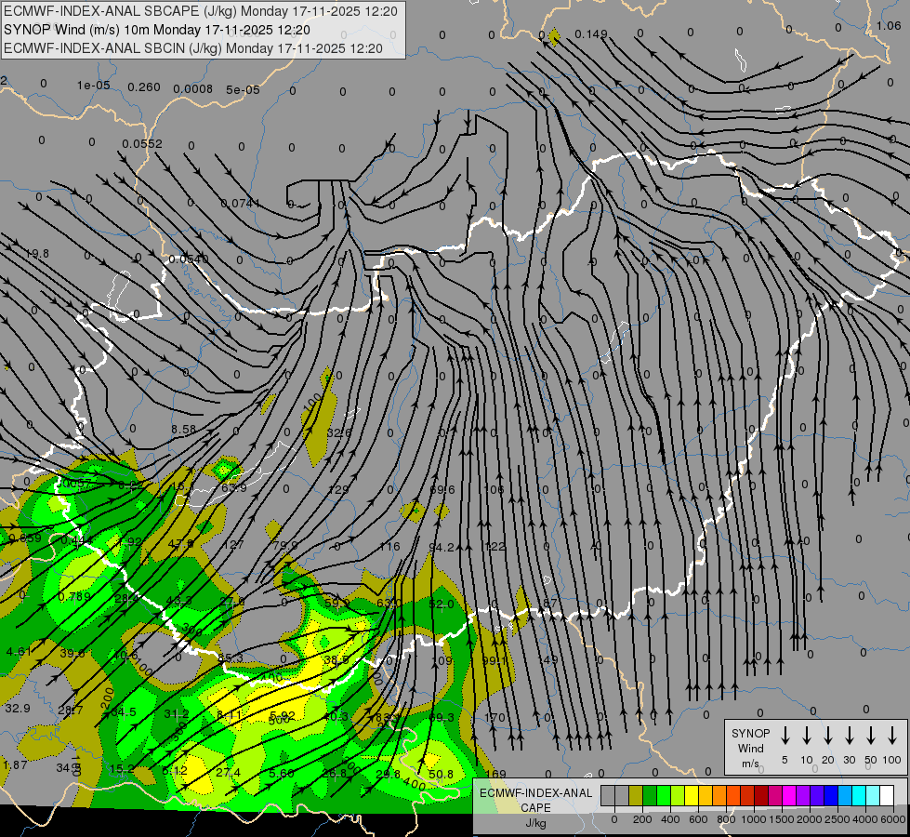Select the white CAPE legend swatch
910x837 pixels.
887,796
